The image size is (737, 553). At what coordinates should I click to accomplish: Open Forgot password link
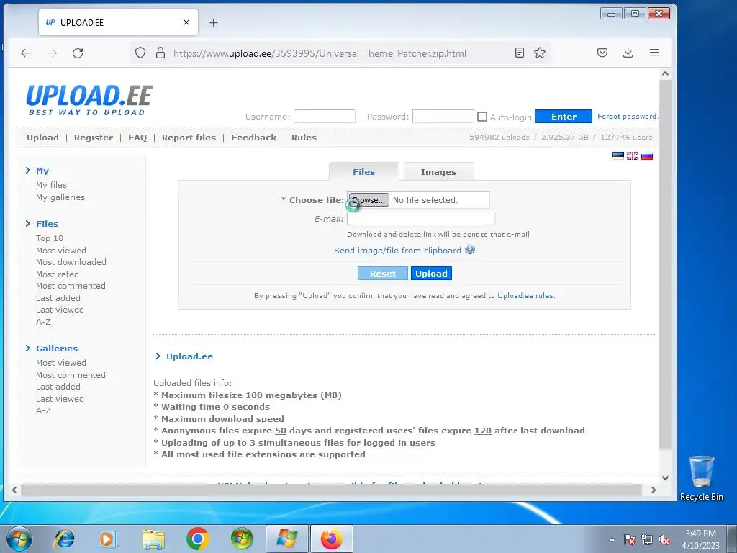pyautogui.click(x=628, y=116)
